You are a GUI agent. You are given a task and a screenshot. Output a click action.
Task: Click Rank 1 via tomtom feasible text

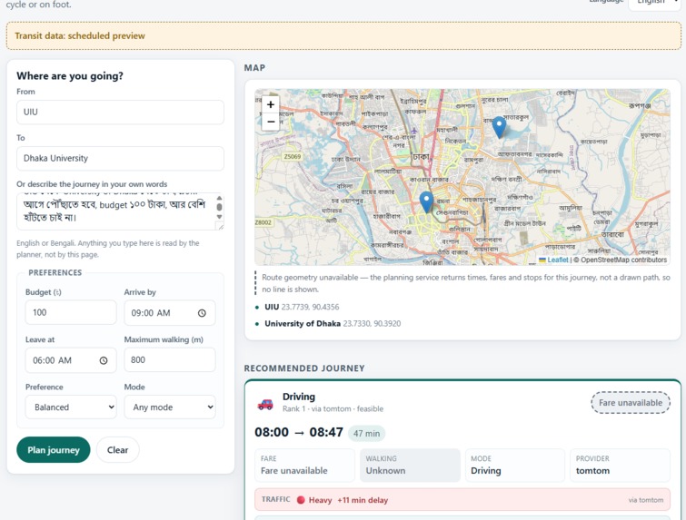click(x=333, y=408)
